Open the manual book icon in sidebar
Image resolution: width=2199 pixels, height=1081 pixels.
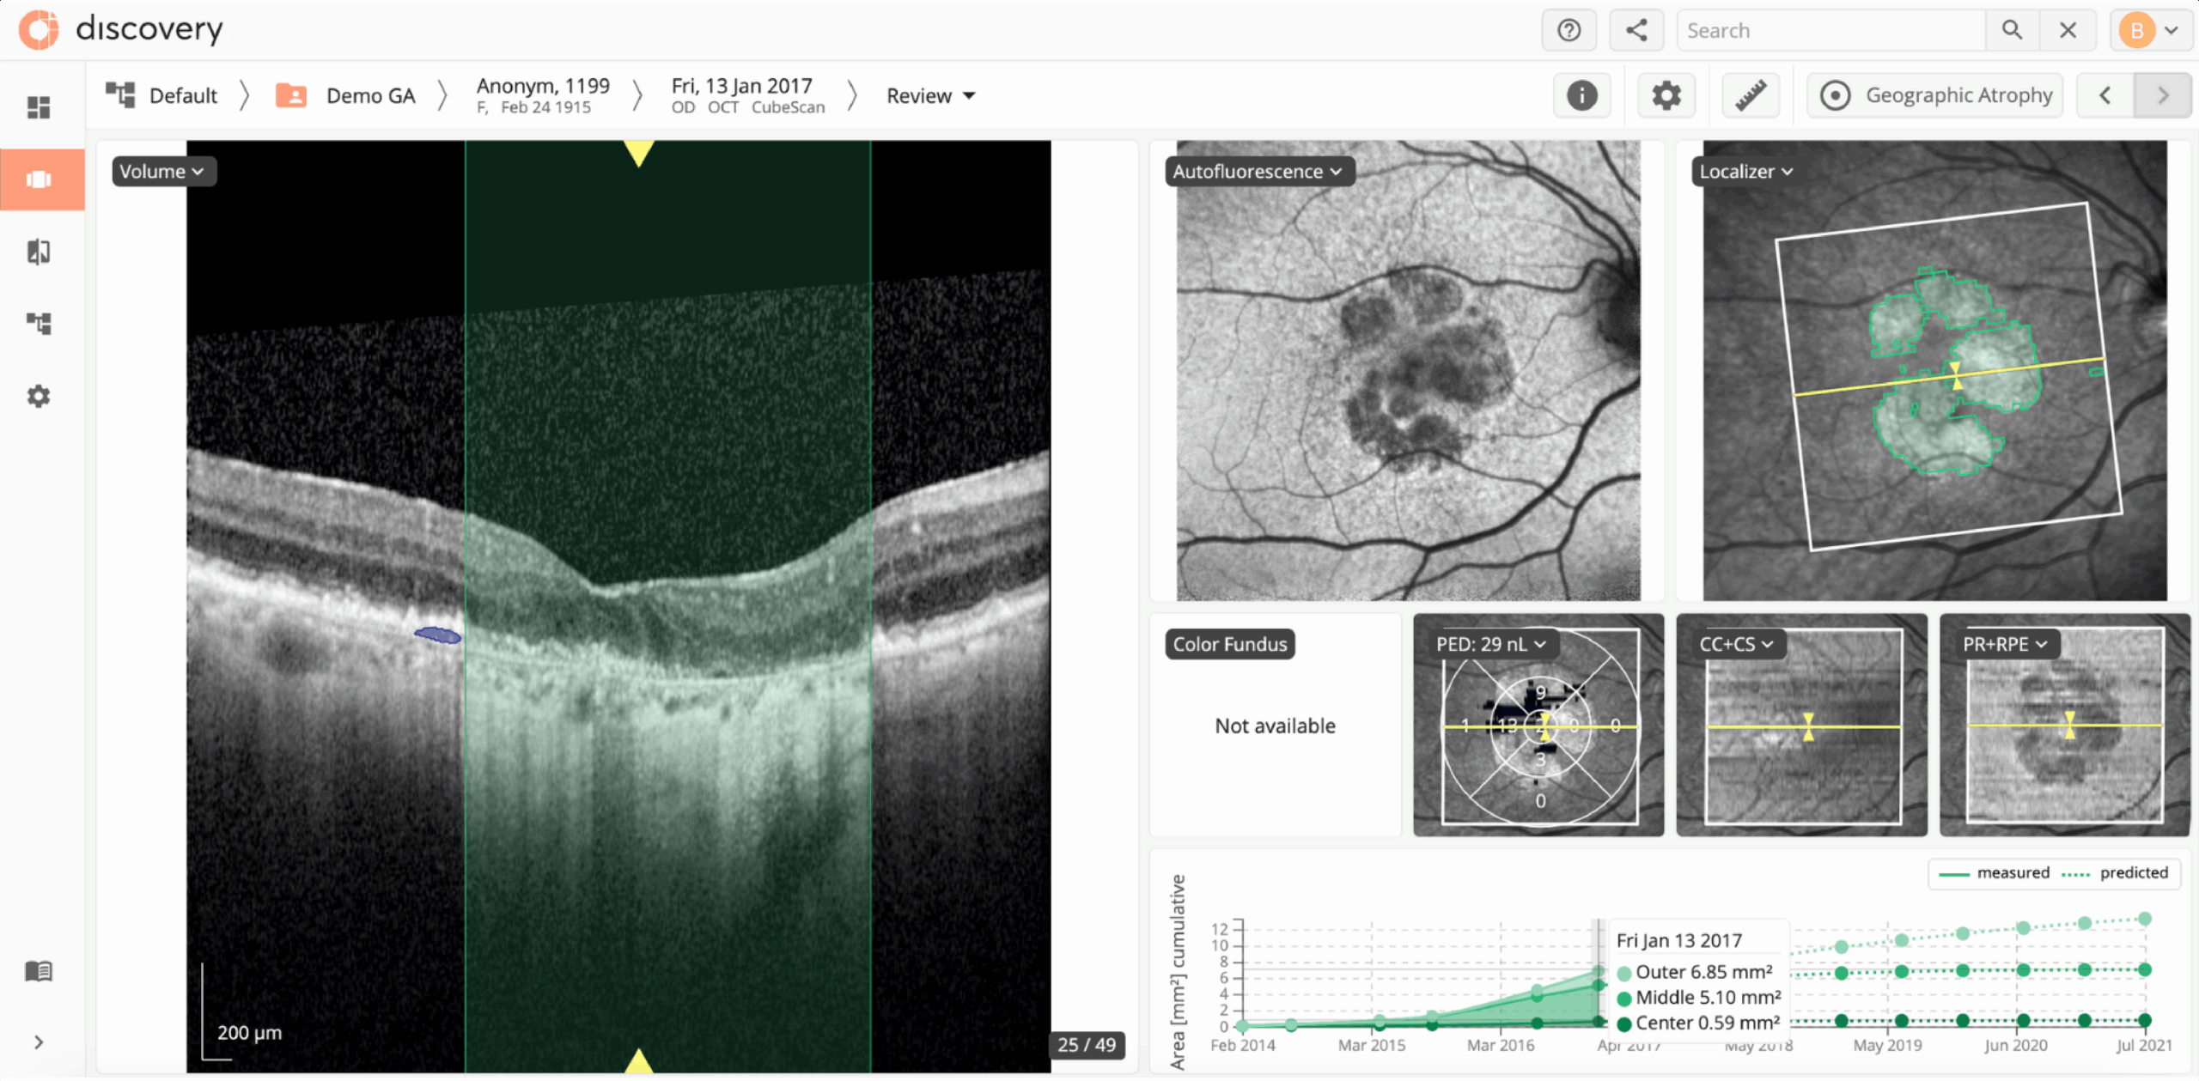coord(39,971)
